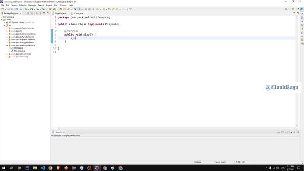Viewport: 304px width, 171px height.
Task: Expand the JRE System Library node
Action: coord(4,22)
